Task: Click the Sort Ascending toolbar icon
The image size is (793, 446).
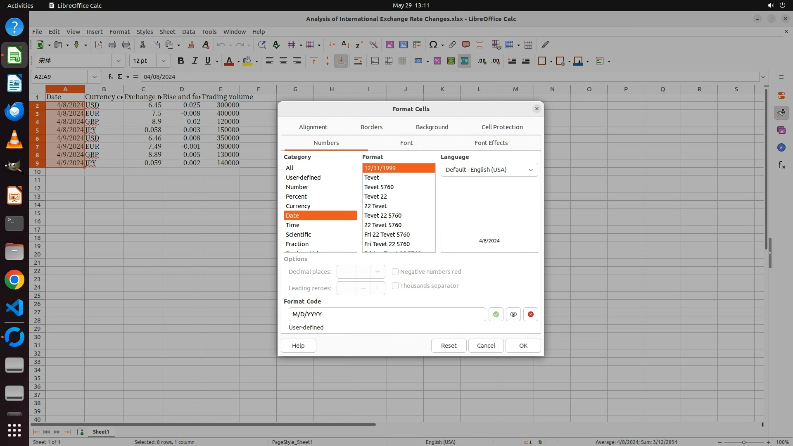Action: pyautogui.click(x=345, y=45)
